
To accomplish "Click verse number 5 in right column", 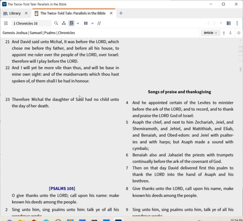I will 127,122.
